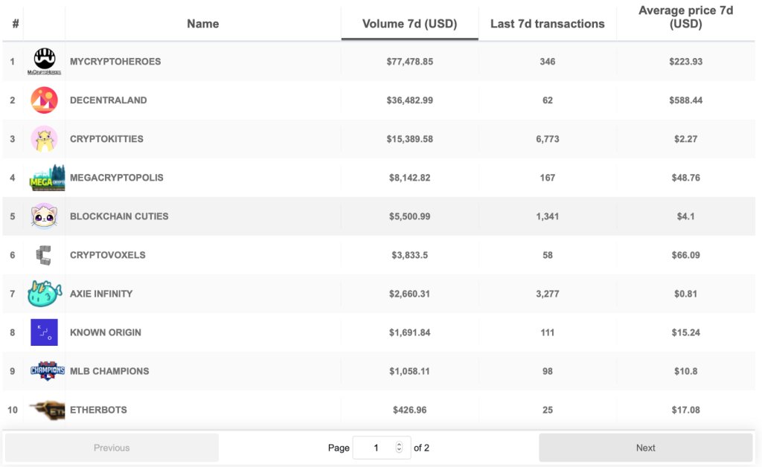Go to the Next page
Screen dimensions: 762x467
pos(645,448)
